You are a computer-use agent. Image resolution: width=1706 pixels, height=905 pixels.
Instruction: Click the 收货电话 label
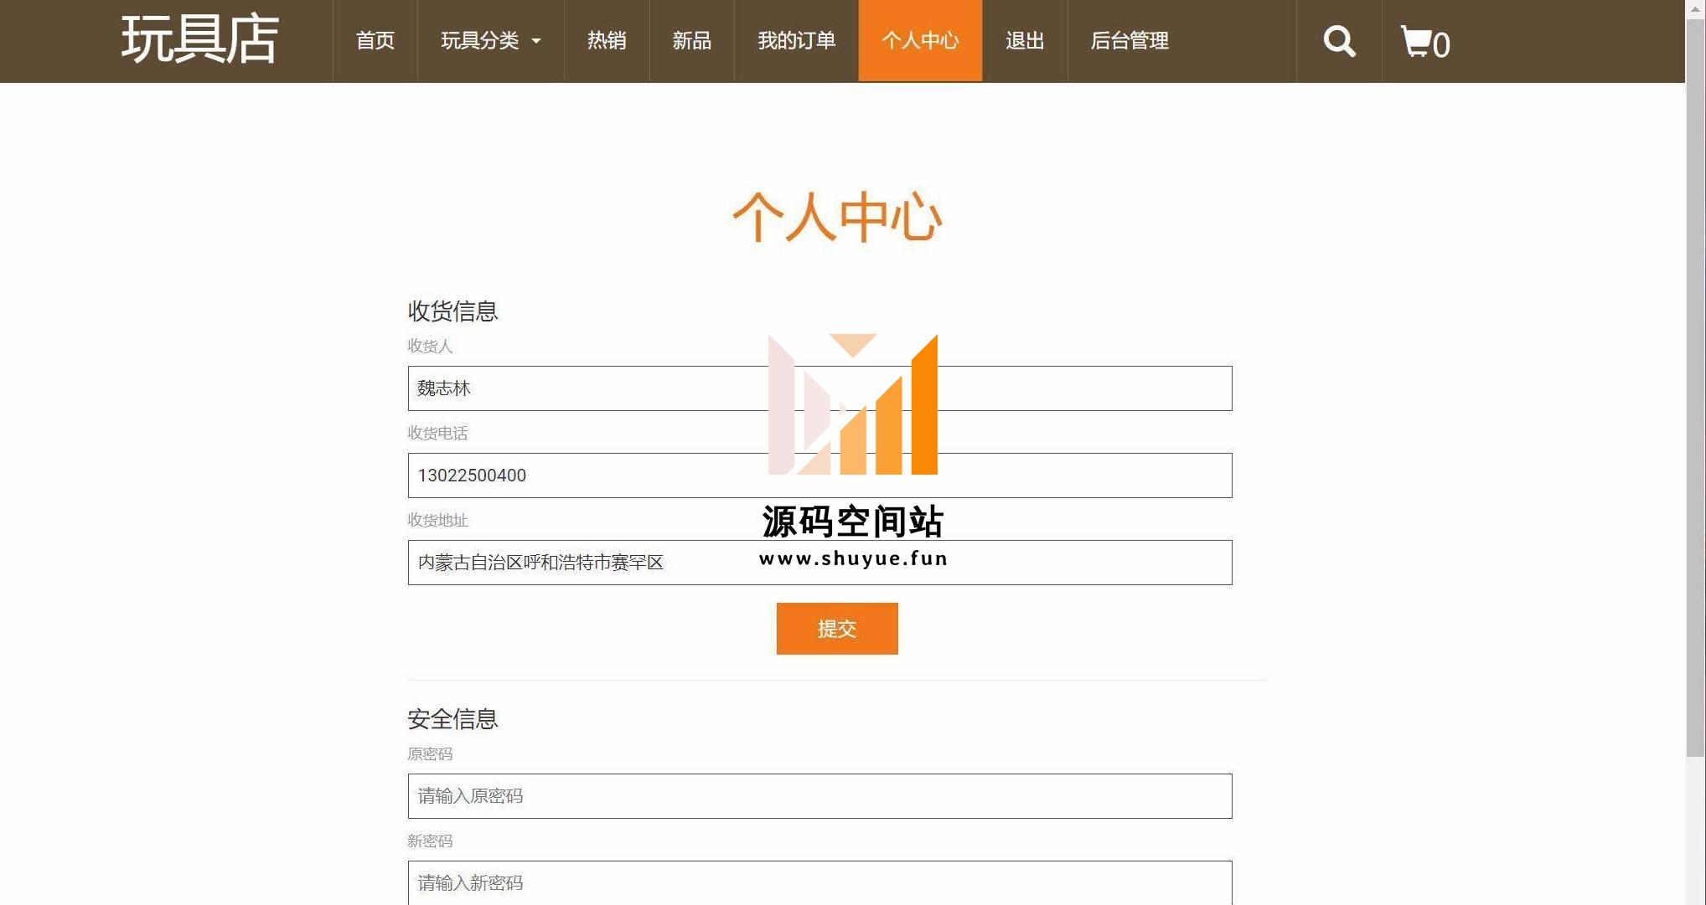click(437, 433)
